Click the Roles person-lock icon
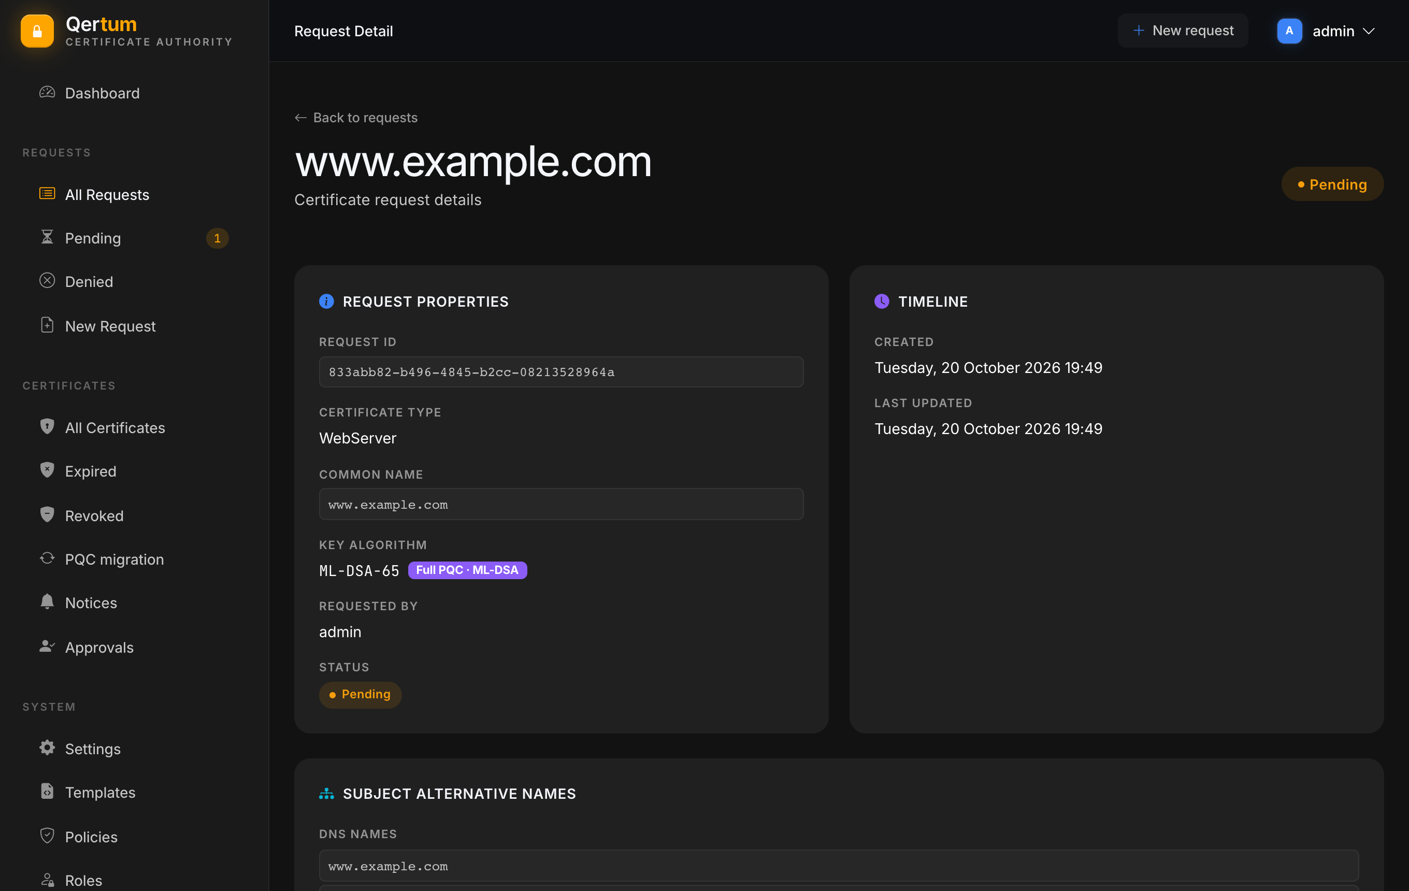 tap(47, 880)
